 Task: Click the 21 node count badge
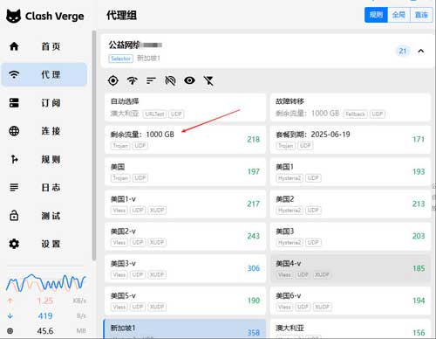(x=403, y=51)
